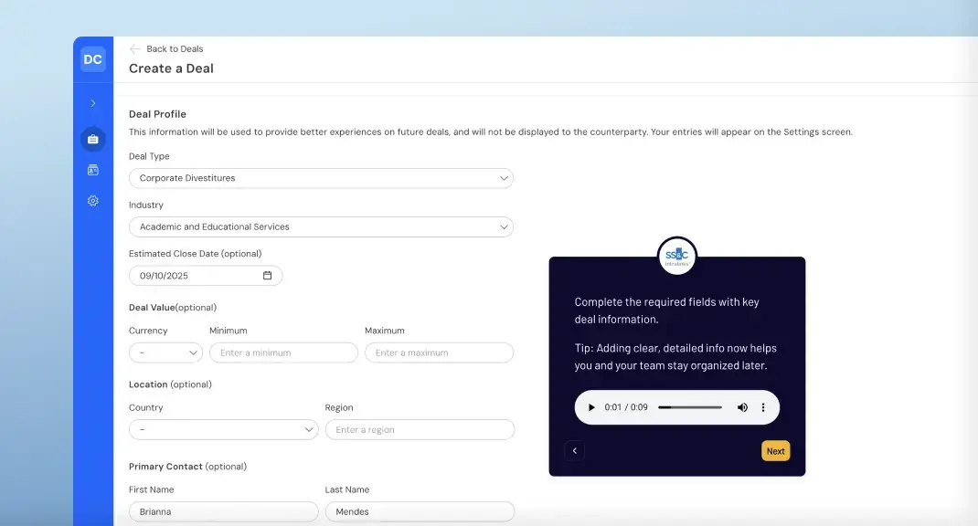This screenshot has width=978, height=526.
Task: Click the DC logo in sidebar
Action: [92, 59]
